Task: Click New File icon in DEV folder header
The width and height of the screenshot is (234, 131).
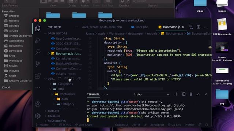Action: (x=60, y=79)
